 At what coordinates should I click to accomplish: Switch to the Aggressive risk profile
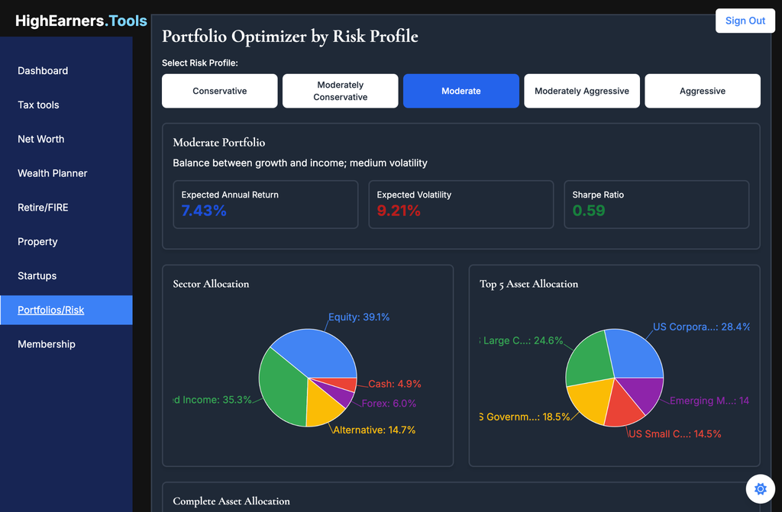702,91
